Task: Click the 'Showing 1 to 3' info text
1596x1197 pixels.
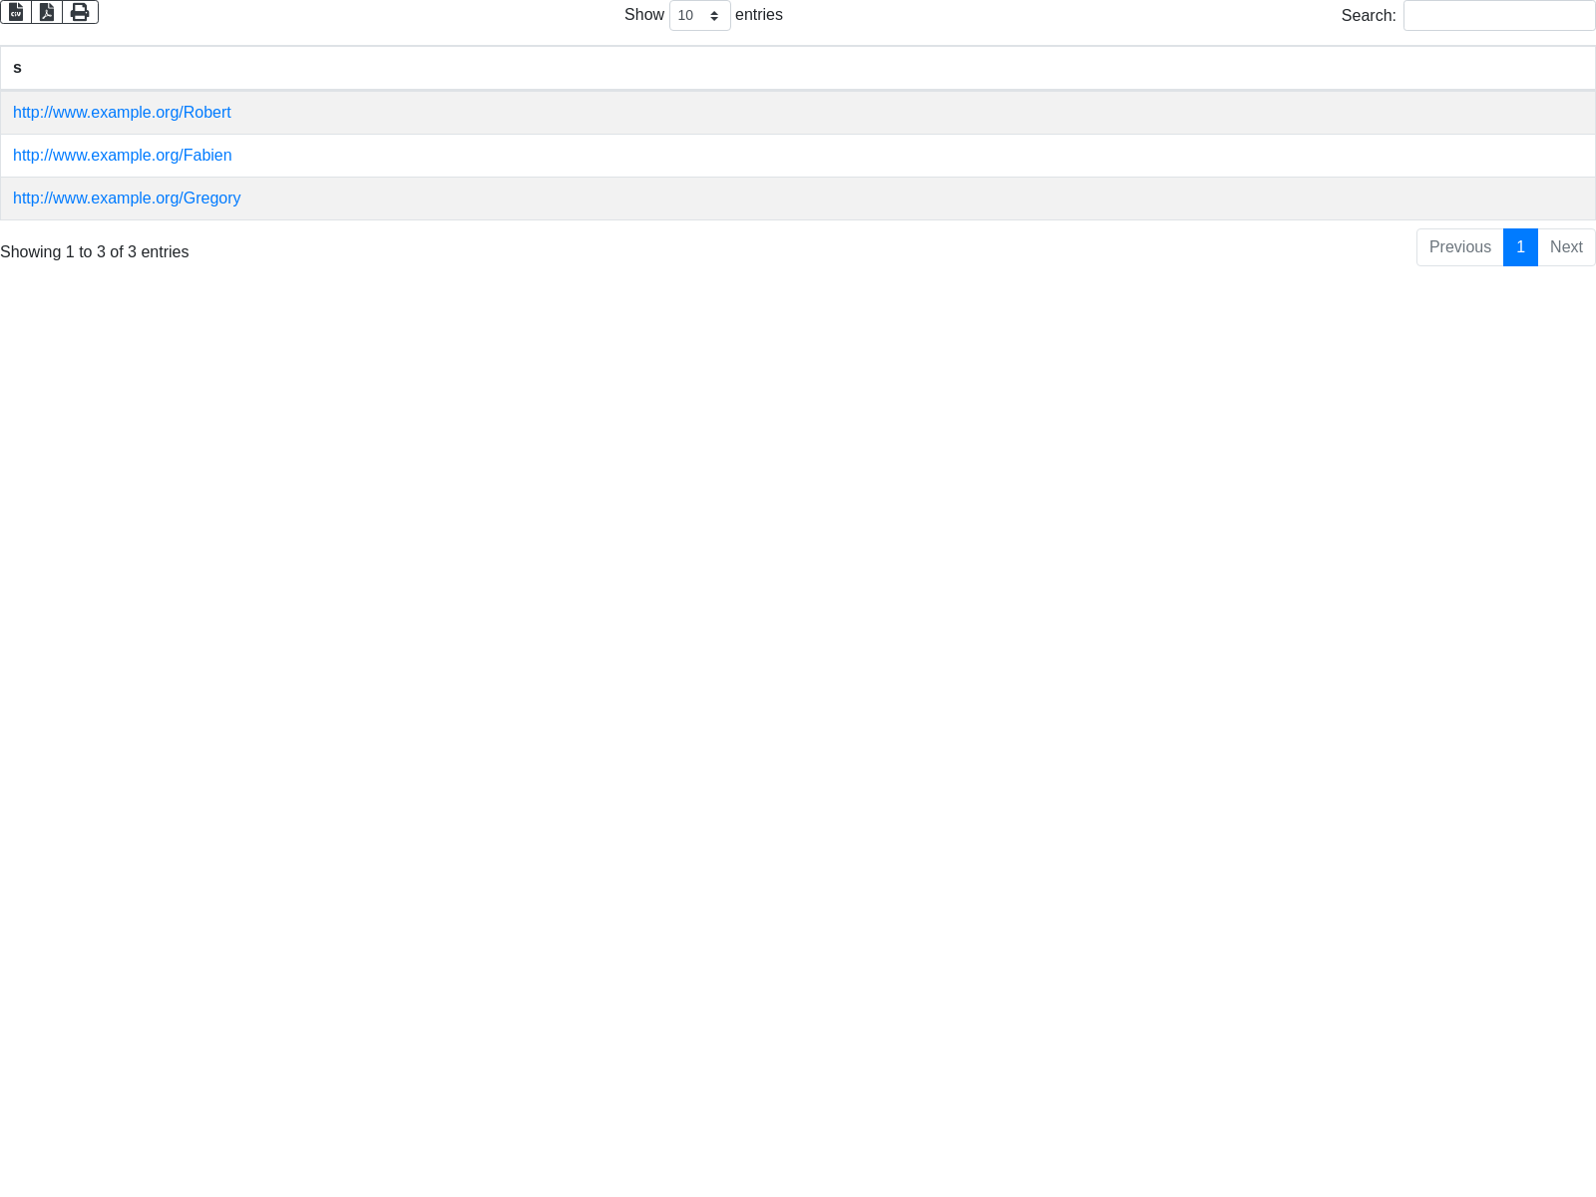Action: coord(95,252)
